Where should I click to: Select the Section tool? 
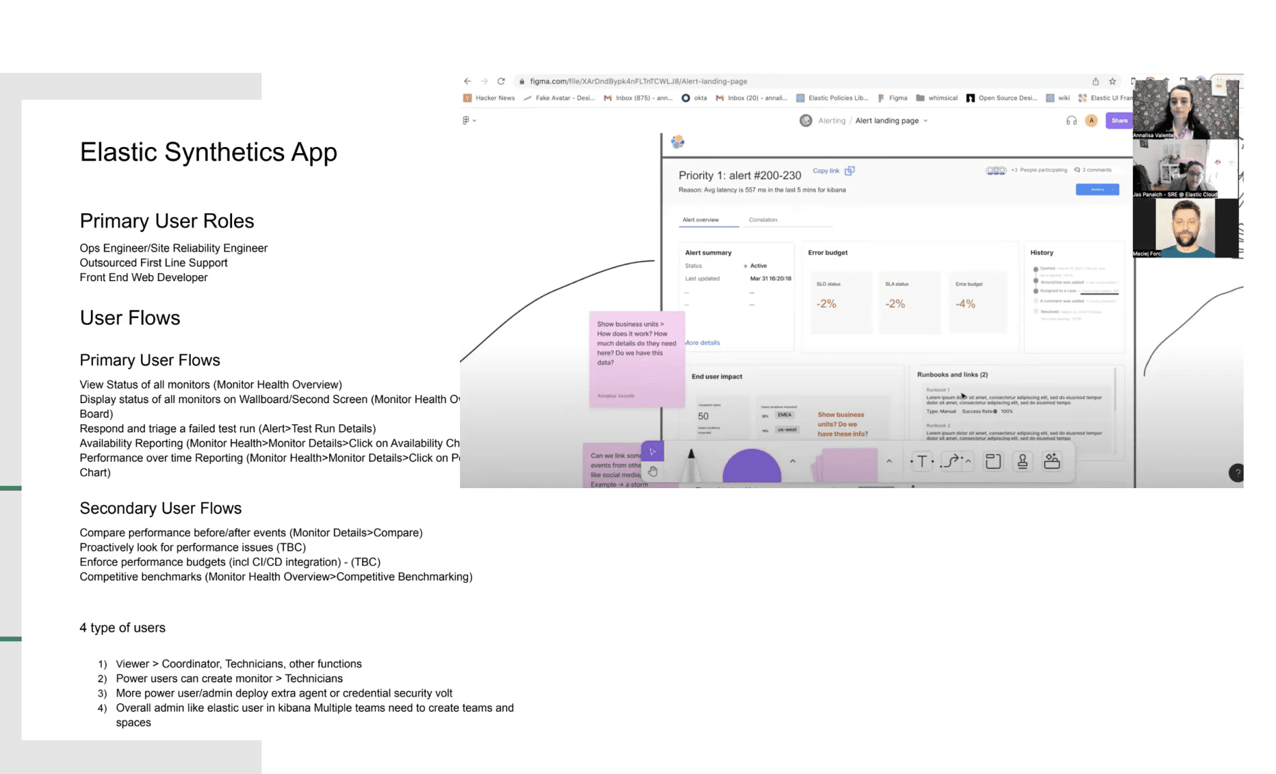(x=993, y=461)
